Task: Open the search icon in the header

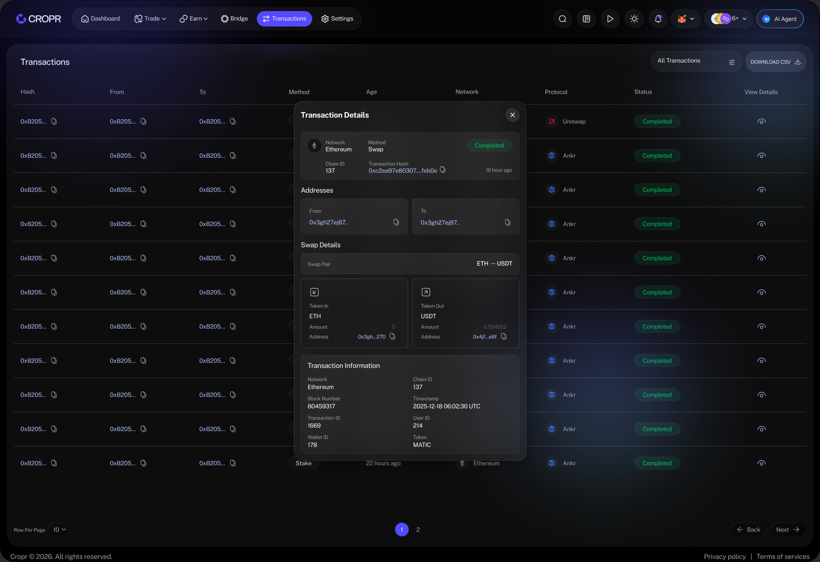Action: [x=562, y=19]
